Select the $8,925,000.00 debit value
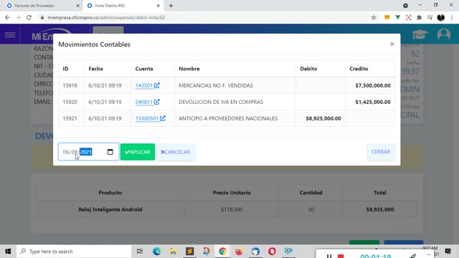 point(323,118)
